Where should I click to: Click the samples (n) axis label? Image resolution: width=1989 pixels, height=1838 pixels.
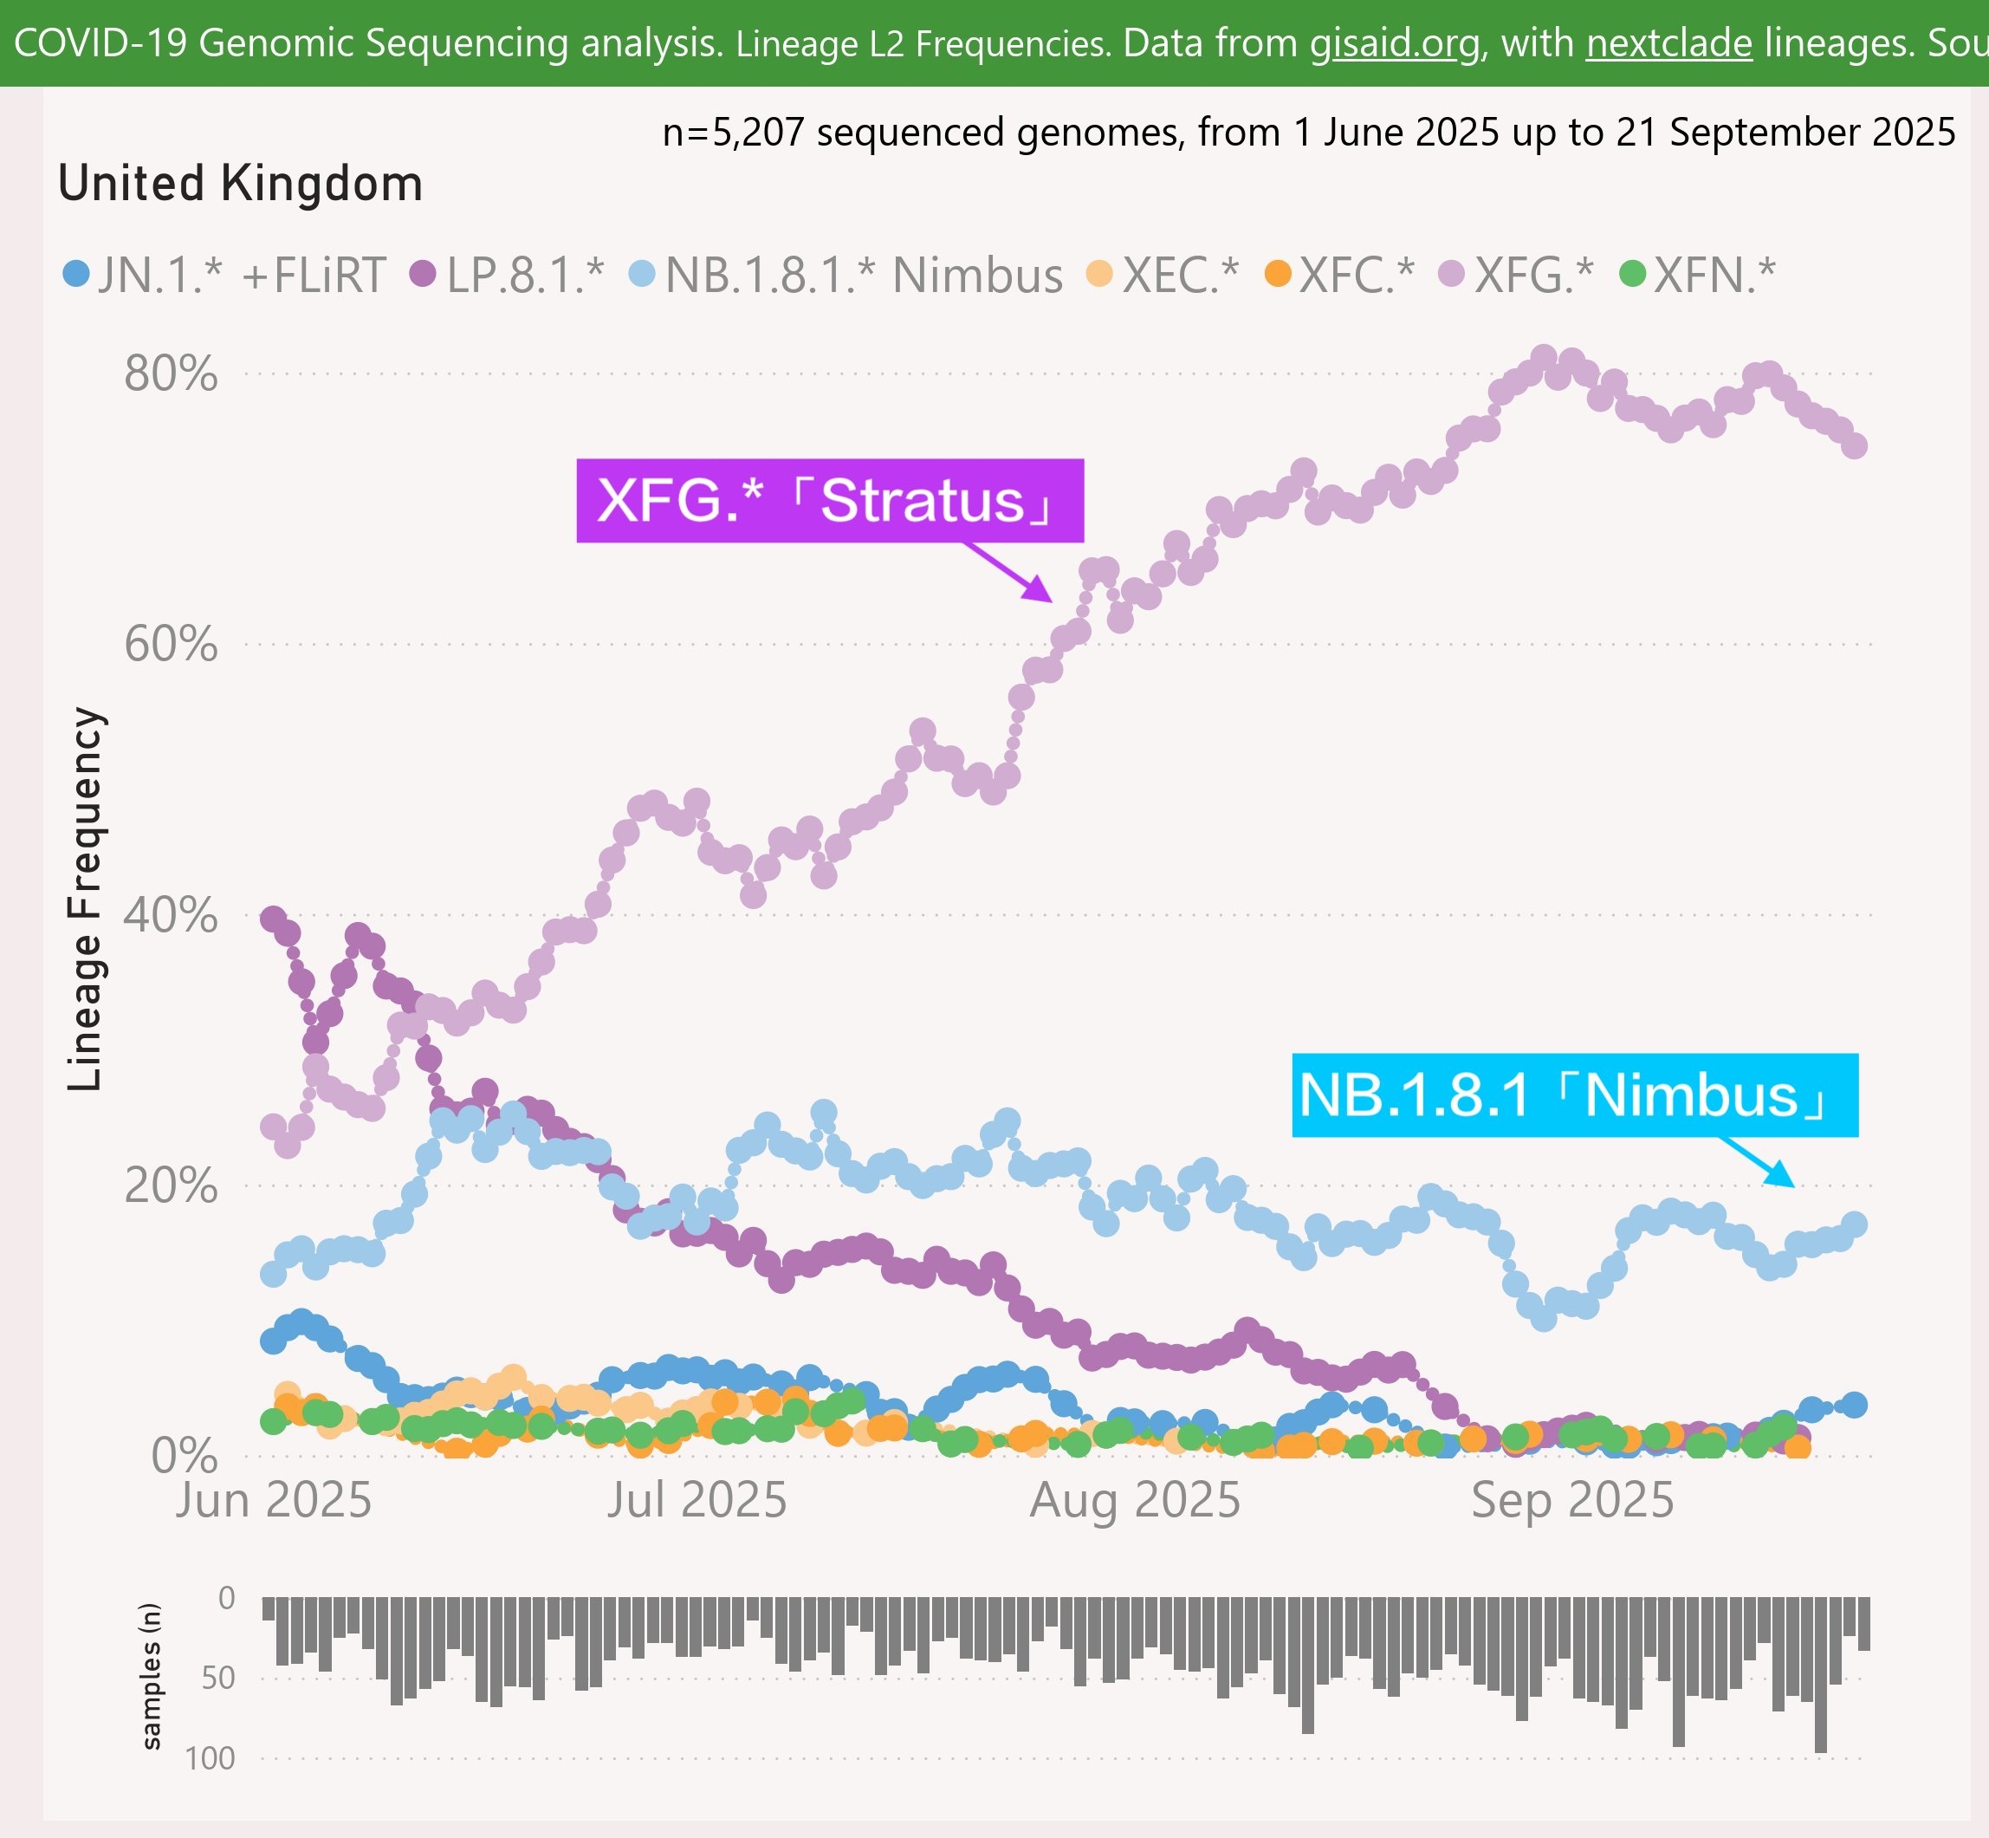(x=151, y=1676)
